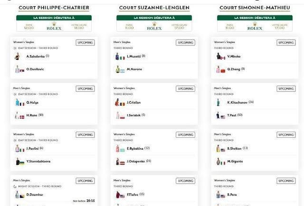
Task: Open Court Suzanne-Lenglen heading
Action: click(154, 8)
